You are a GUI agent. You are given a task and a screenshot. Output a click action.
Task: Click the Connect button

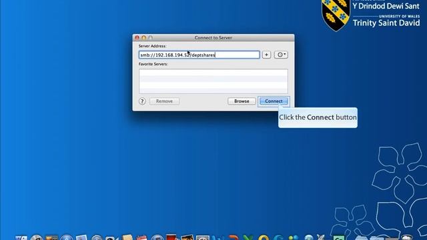274,101
